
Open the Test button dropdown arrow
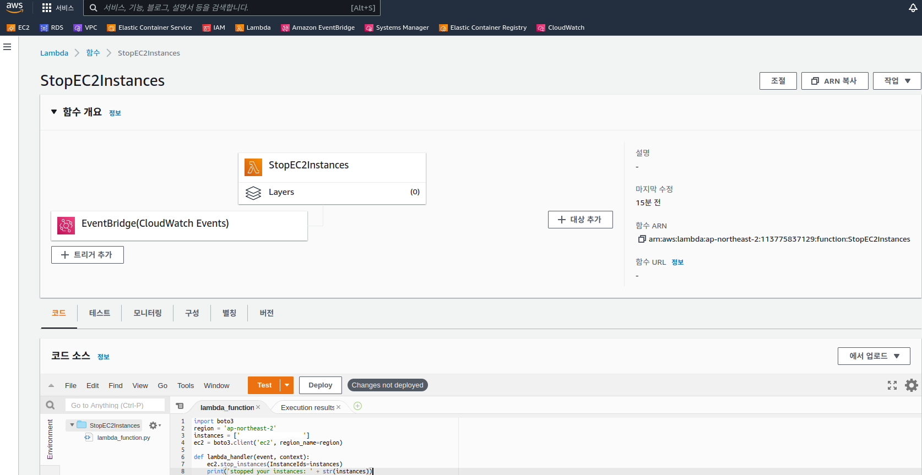coord(287,385)
